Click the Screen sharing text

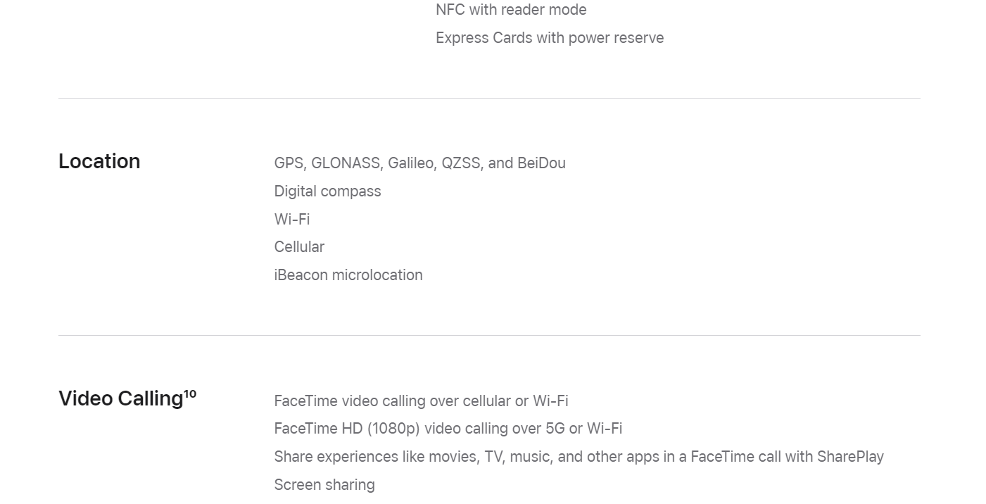(x=324, y=485)
